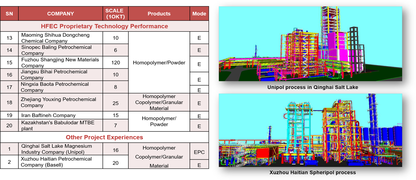This screenshot has height=180, width=416.
Task: Select Jiangsu Bihai Petrochemical Company cell
Action: [x=60, y=75]
